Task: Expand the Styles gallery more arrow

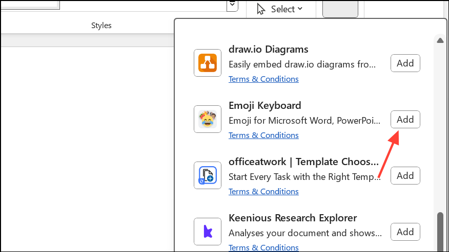Action: point(232,5)
